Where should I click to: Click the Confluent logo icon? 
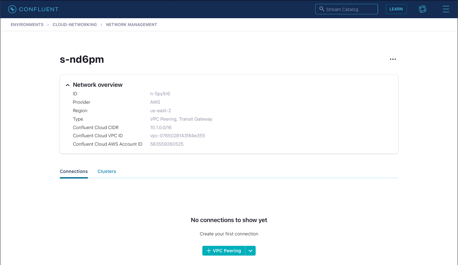[x=12, y=9]
